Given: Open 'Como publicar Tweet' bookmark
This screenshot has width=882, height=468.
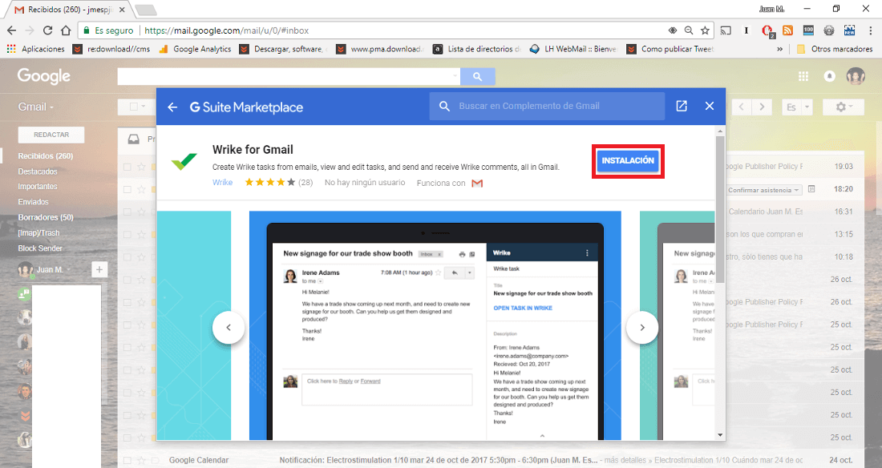Looking at the screenshot, I should pos(670,49).
